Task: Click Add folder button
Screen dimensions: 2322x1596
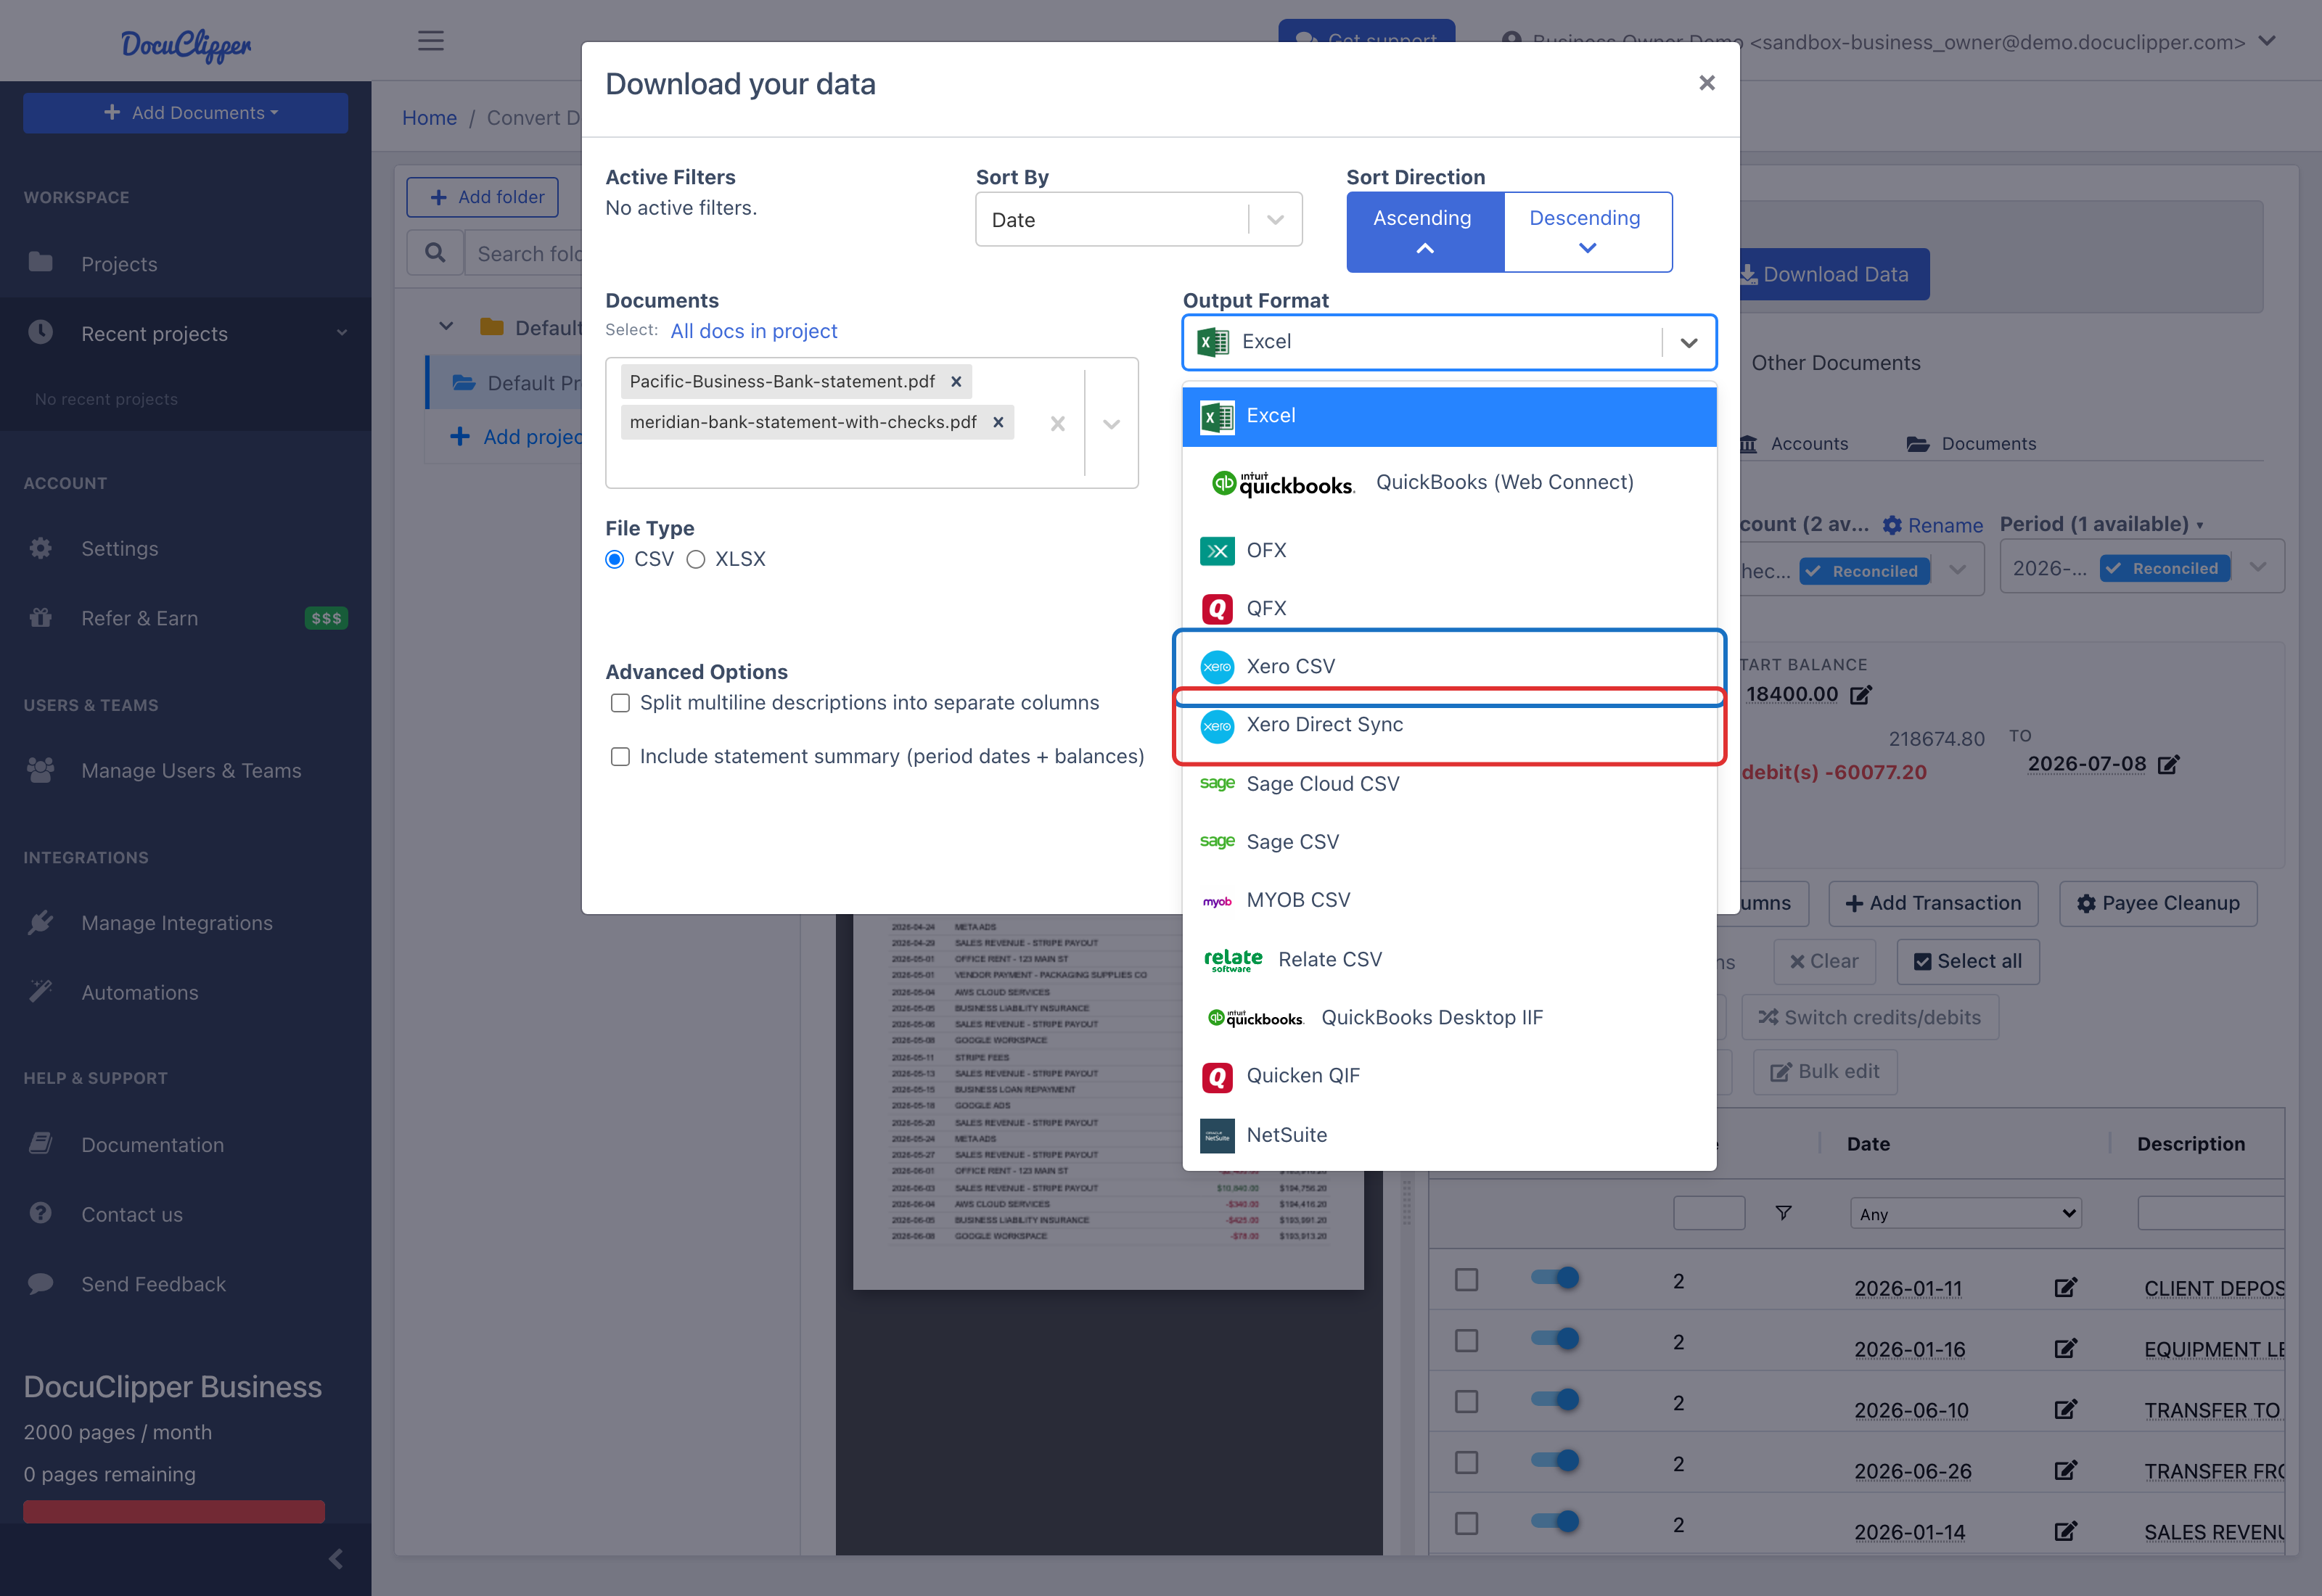Action: pyautogui.click(x=482, y=197)
